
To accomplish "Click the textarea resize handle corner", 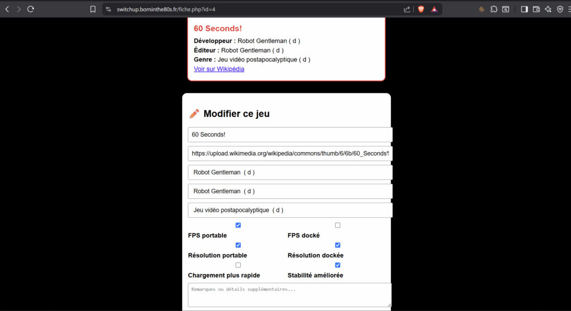I will (389, 305).
